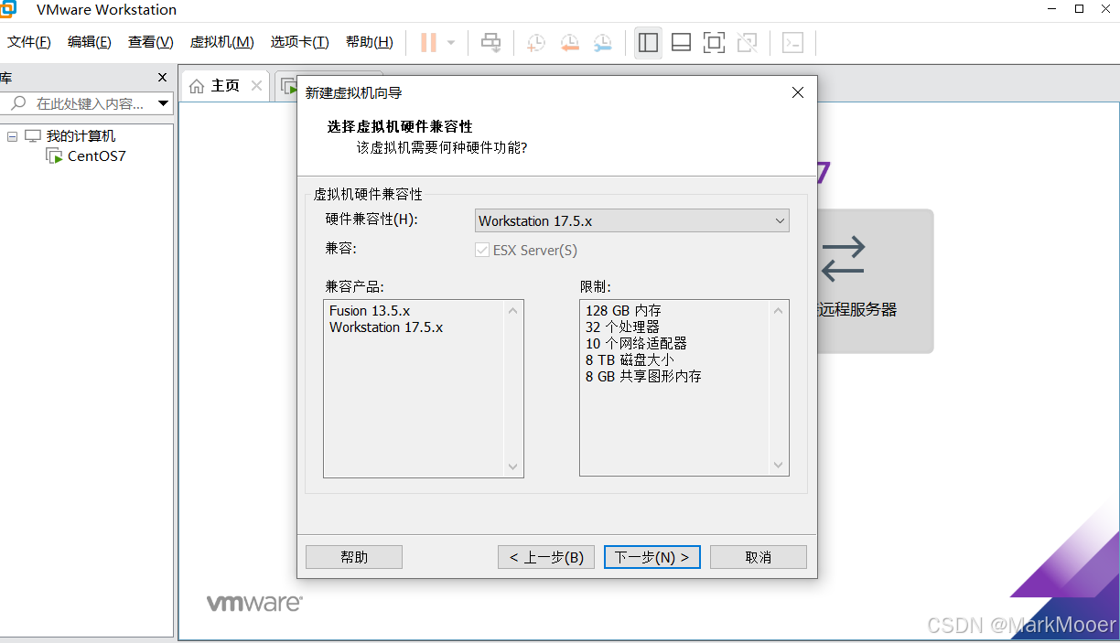
Task: Click the VMware Workstation logo in the title bar
Action: (x=7, y=10)
